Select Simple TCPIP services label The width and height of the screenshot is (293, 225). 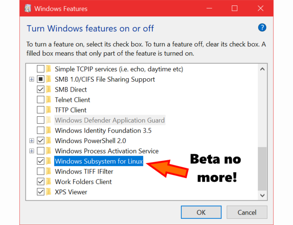tap(119, 69)
